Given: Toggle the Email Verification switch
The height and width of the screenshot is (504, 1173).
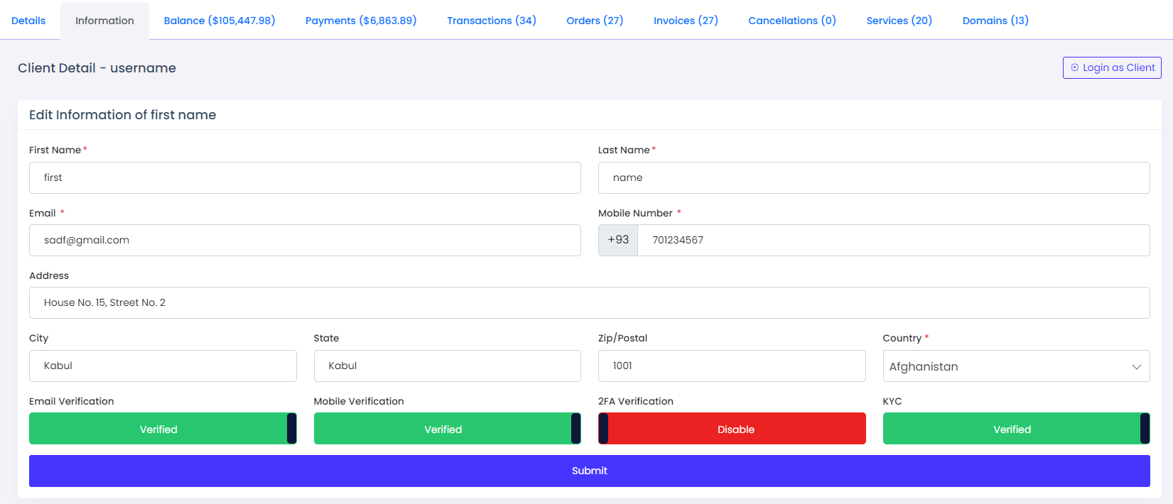Looking at the screenshot, I should pyautogui.click(x=163, y=429).
